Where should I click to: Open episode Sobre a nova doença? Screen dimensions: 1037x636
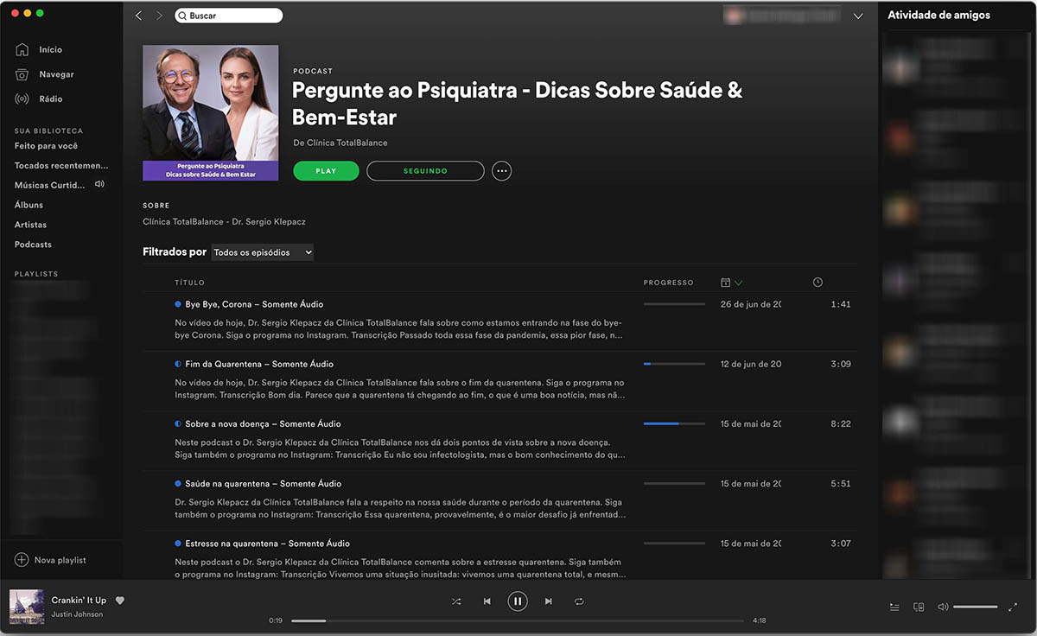coord(263,423)
